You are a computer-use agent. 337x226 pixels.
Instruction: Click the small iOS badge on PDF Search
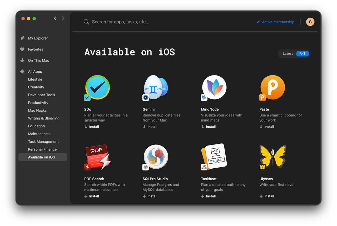87,167
